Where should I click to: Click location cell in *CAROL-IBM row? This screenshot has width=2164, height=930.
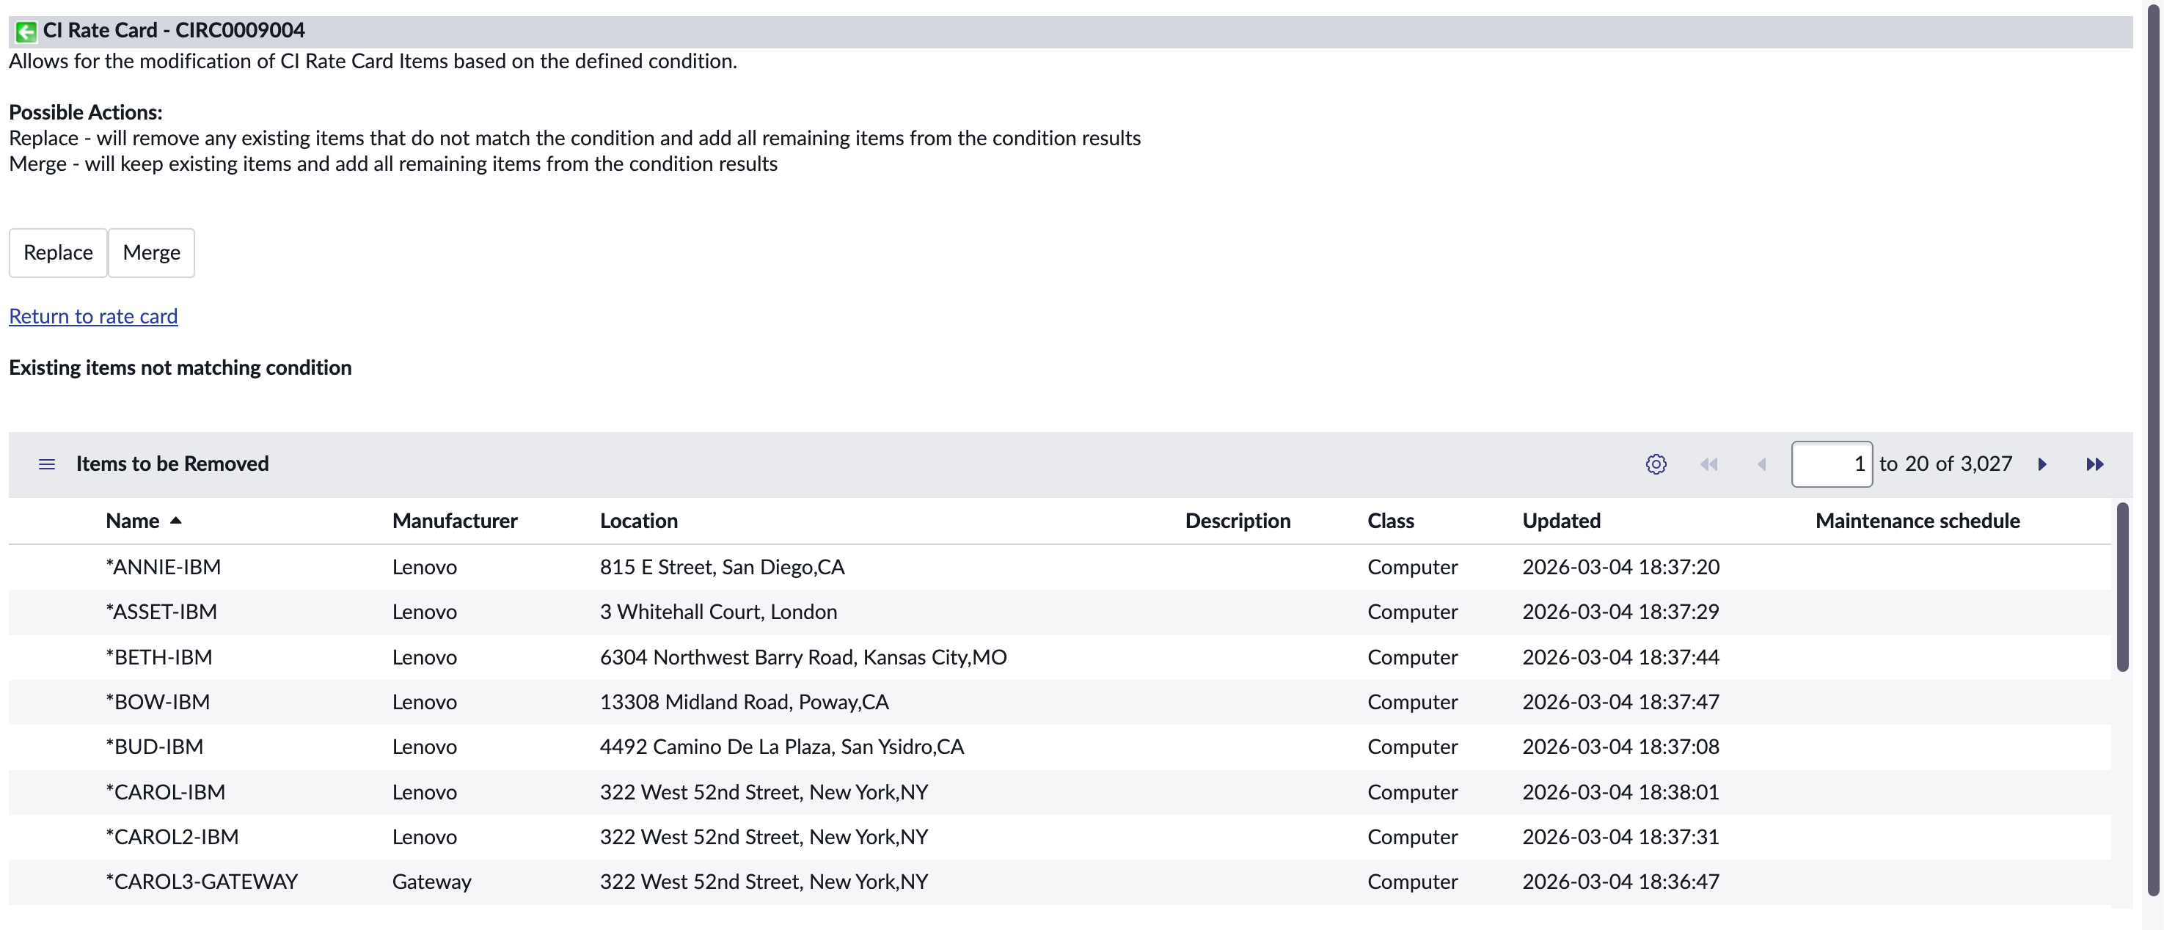(x=764, y=791)
